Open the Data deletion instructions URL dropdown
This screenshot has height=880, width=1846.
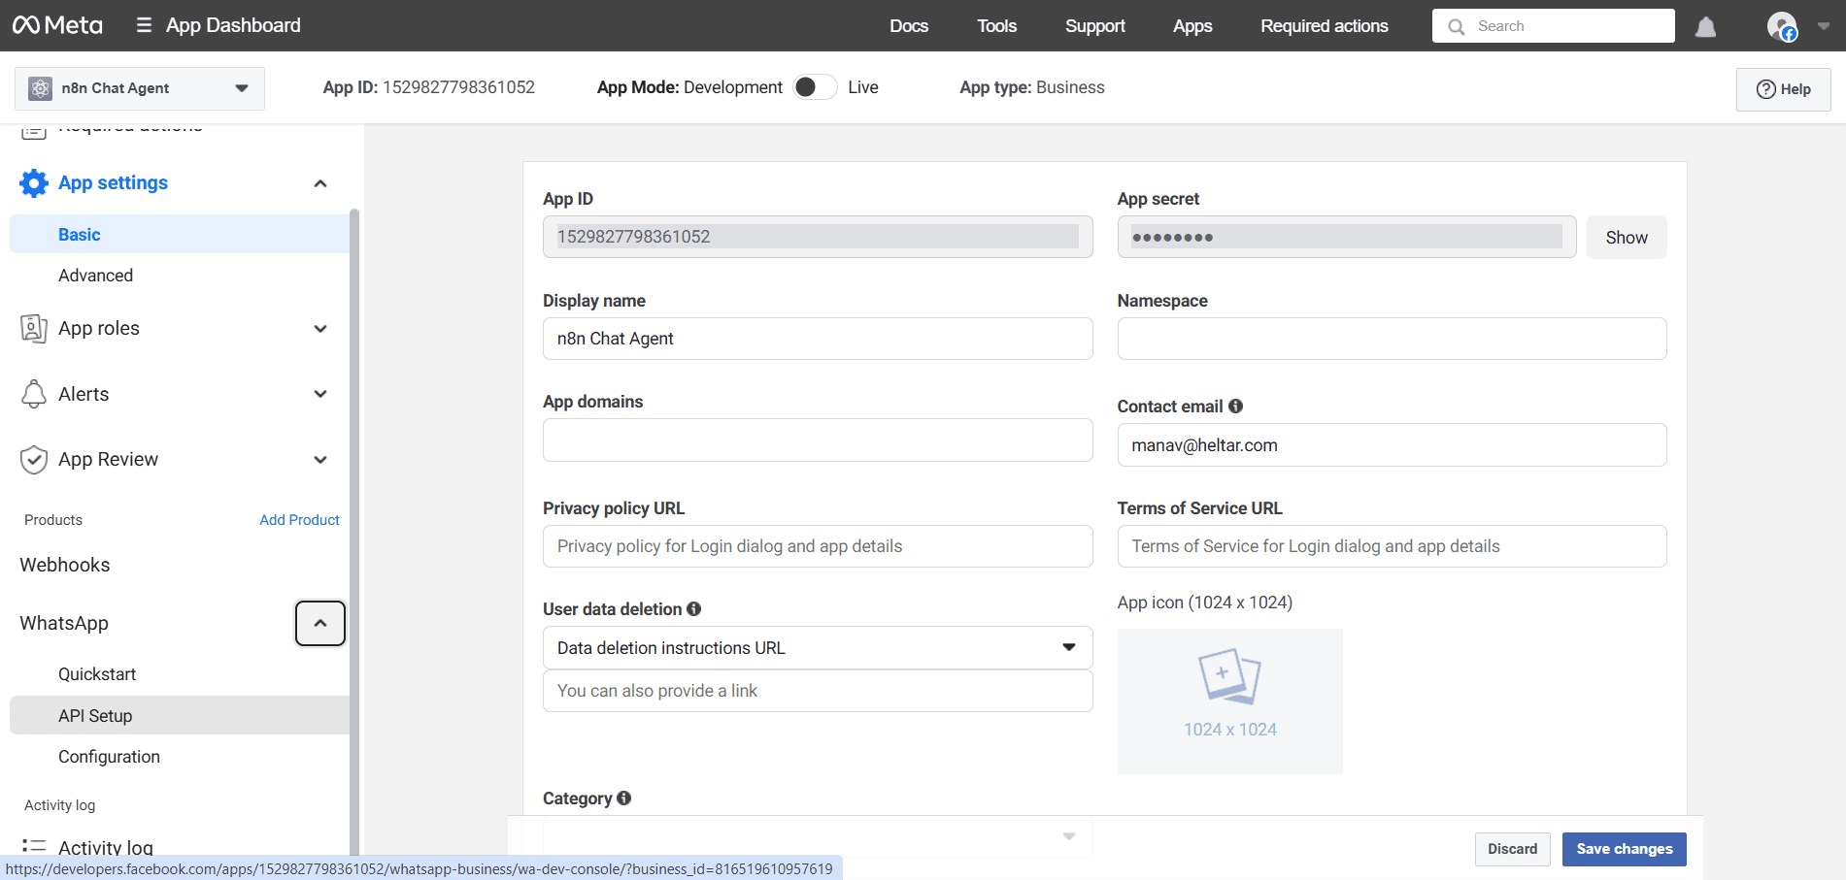coord(817,648)
